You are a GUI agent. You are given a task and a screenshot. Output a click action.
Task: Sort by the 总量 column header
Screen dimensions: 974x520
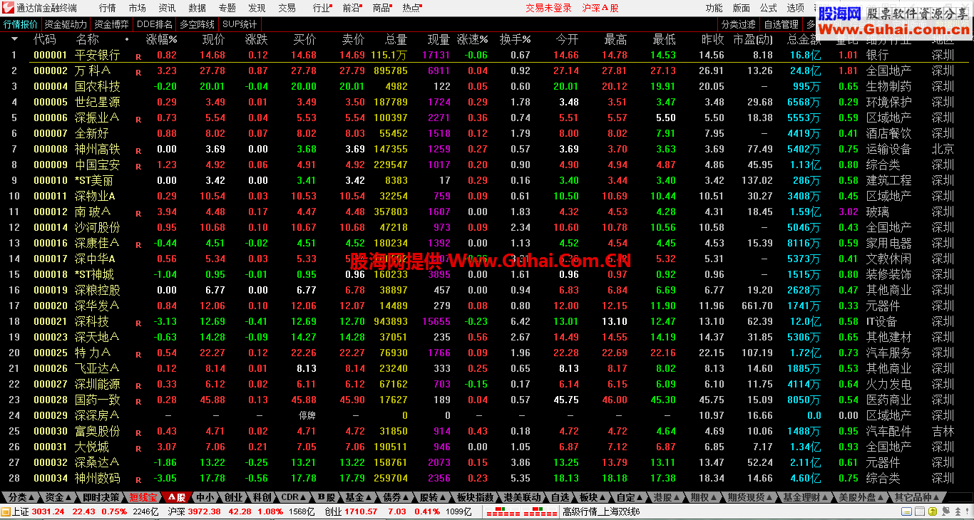pos(396,39)
